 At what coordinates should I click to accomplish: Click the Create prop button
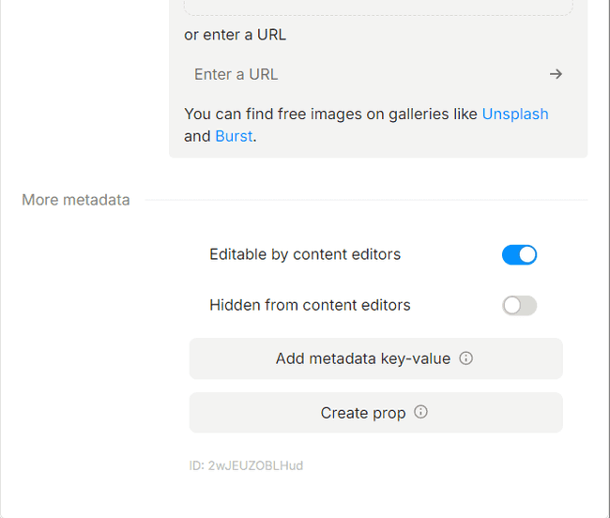(x=375, y=413)
